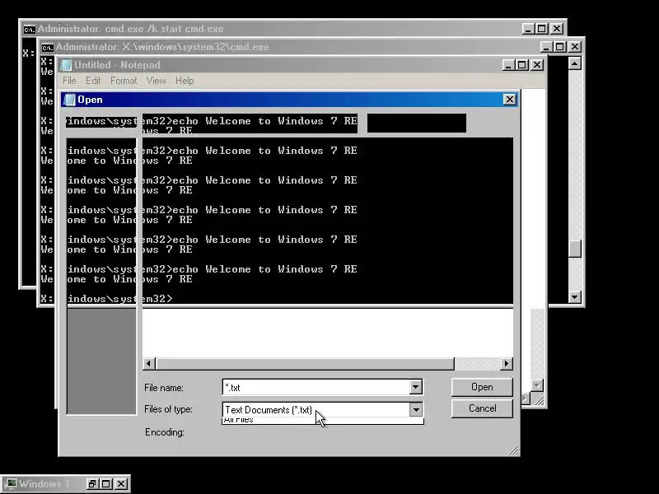Image resolution: width=659 pixels, height=494 pixels.
Task: Maximize the system32 cmd.exe window
Action: (x=560, y=47)
